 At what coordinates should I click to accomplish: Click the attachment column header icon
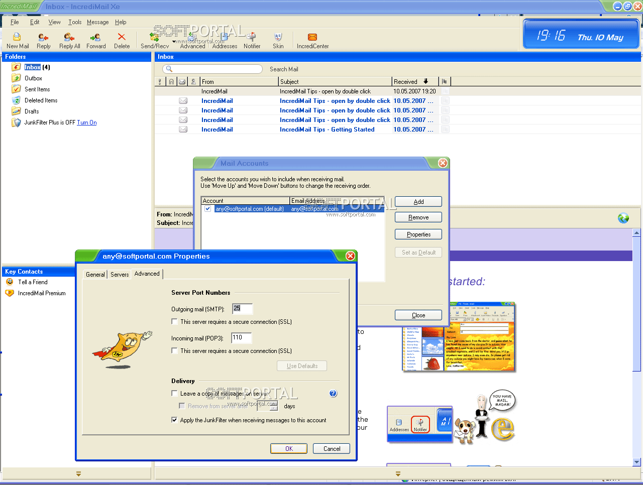pyautogui.click(x=171, y=81)
